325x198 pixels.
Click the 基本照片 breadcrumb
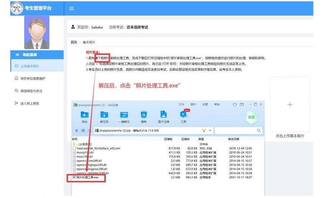[x=89, y=42]
